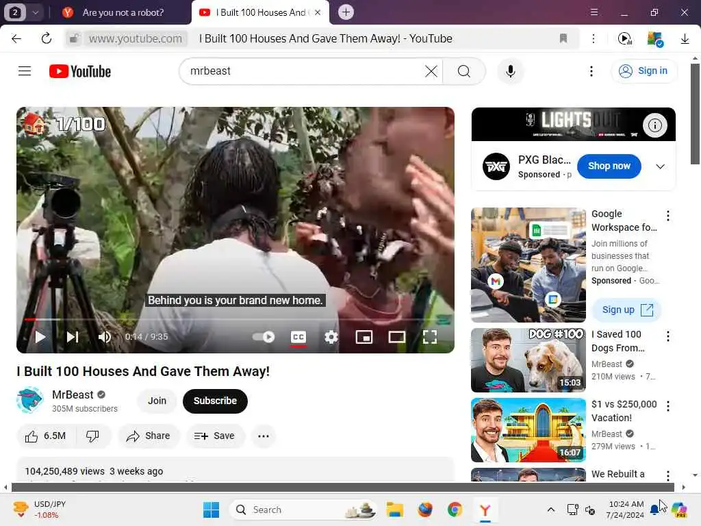Open I Saved 100 Dogs video thumbnail

pyautogui.click(x=528, y=360)
